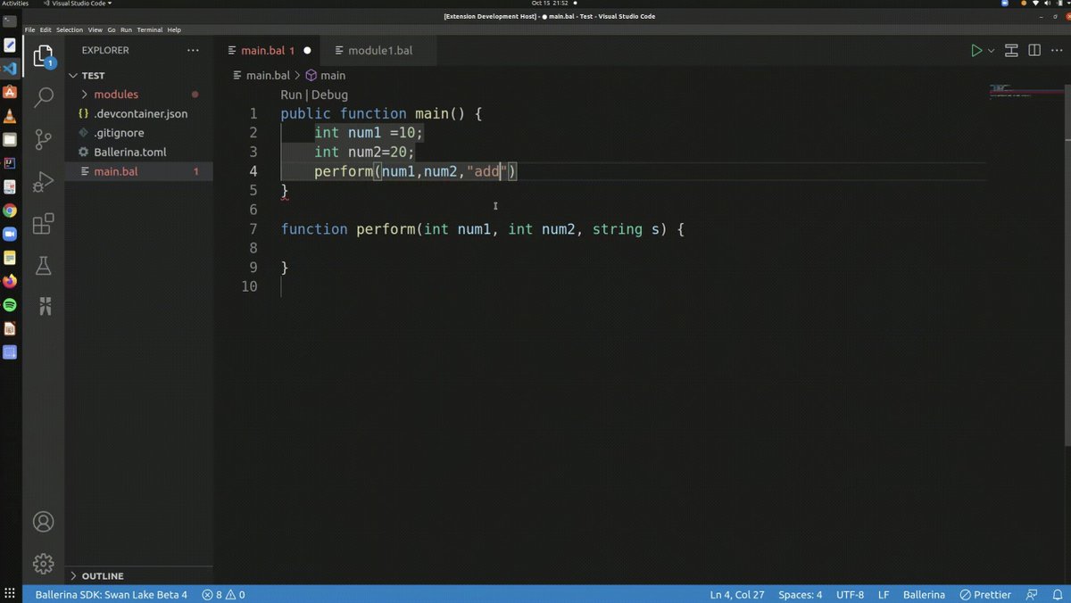Open Zoom from the dock
The height and width of the screenshot is (603, 1071).
10,234
